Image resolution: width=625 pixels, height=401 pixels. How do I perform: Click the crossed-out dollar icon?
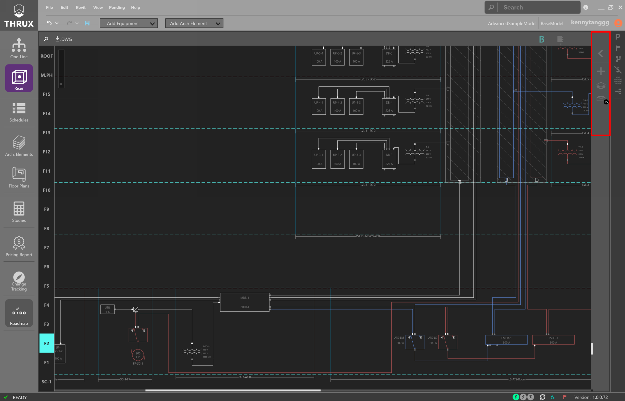(618, 70)
